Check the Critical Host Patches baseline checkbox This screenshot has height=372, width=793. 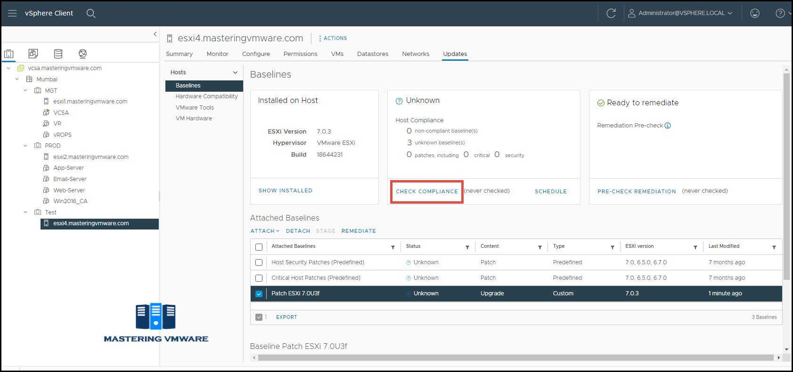tap(259, 278)
